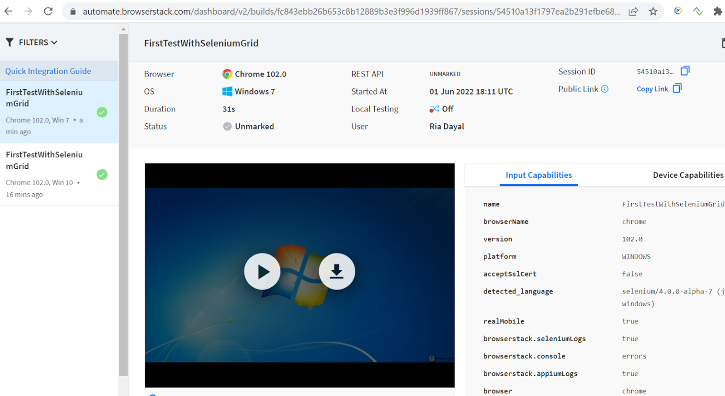Open the browser extensions puzzle icon

coord(717,11)
